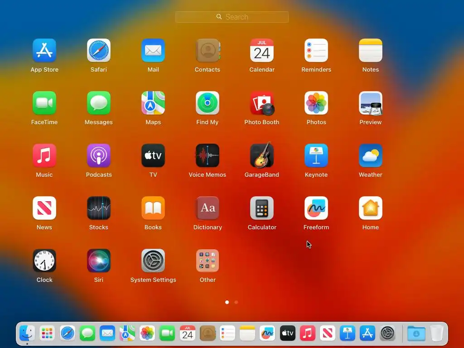
Task: Launch Reminders from the Launchpad grid
Action: point(316,50)
